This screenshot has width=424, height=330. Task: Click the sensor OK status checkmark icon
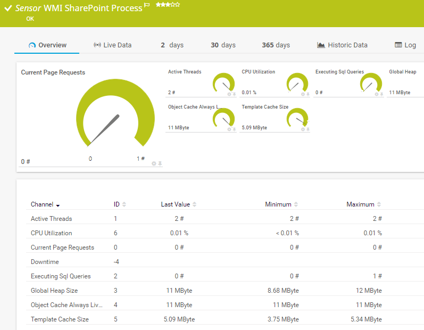pyautogui.click(x=8, y=8)
